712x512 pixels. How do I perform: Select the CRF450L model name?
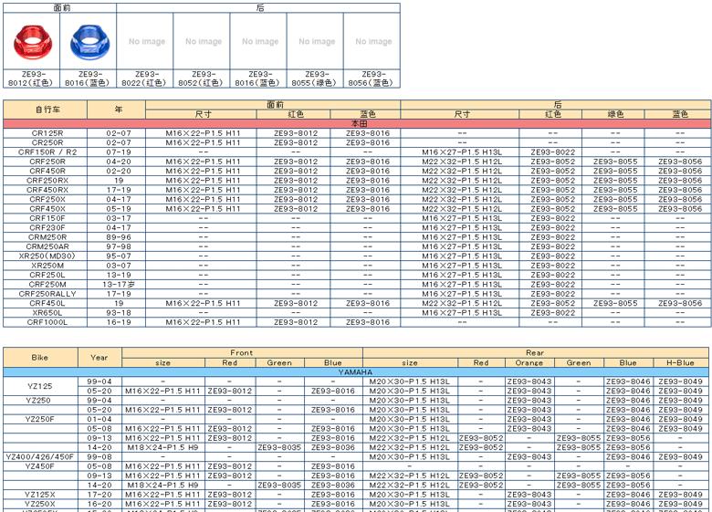pos(47,303)
